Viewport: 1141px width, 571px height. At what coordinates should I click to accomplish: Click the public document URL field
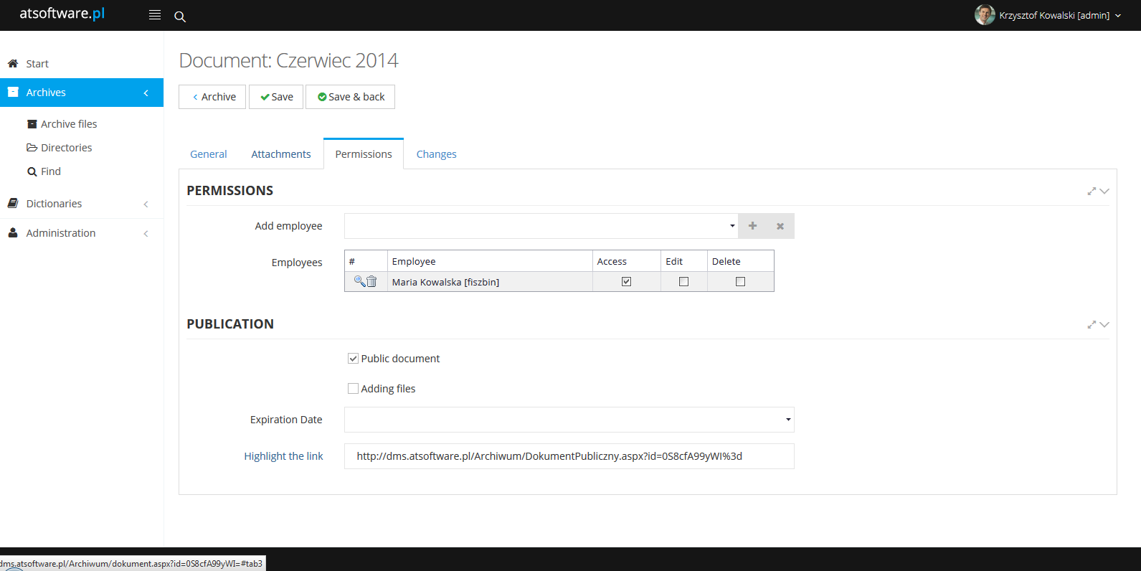point(569,456)
